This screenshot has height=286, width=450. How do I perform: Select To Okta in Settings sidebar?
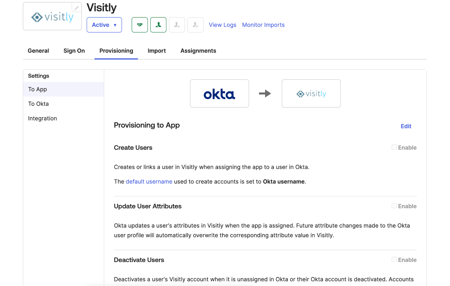[64, 104]
